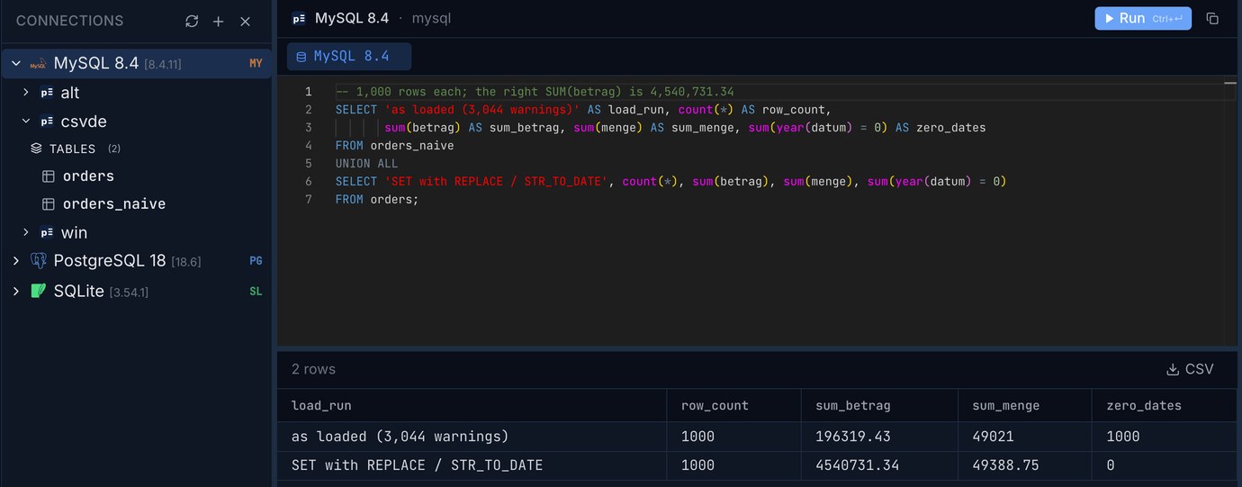Click the SL badge on SQLite connection
Screen dimensions: 1242x487
point(256,291)
